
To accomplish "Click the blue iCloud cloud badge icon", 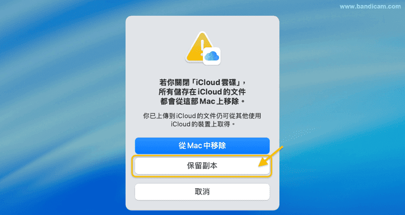I will pyautogui.click(x=212, y=56).
